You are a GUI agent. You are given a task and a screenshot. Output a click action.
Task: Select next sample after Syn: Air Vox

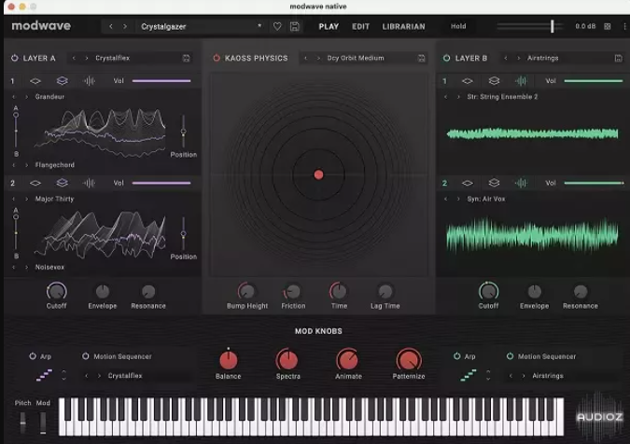(458, 199)
